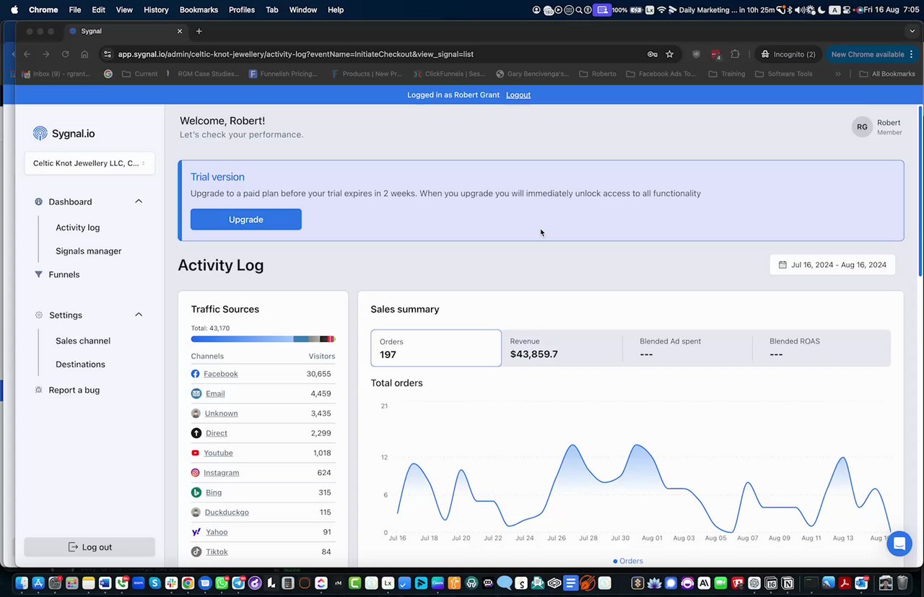Screen dimensions: 924x597
Task: Click the Sygnal.io logo icon
Action: click(x=40, y=134)
